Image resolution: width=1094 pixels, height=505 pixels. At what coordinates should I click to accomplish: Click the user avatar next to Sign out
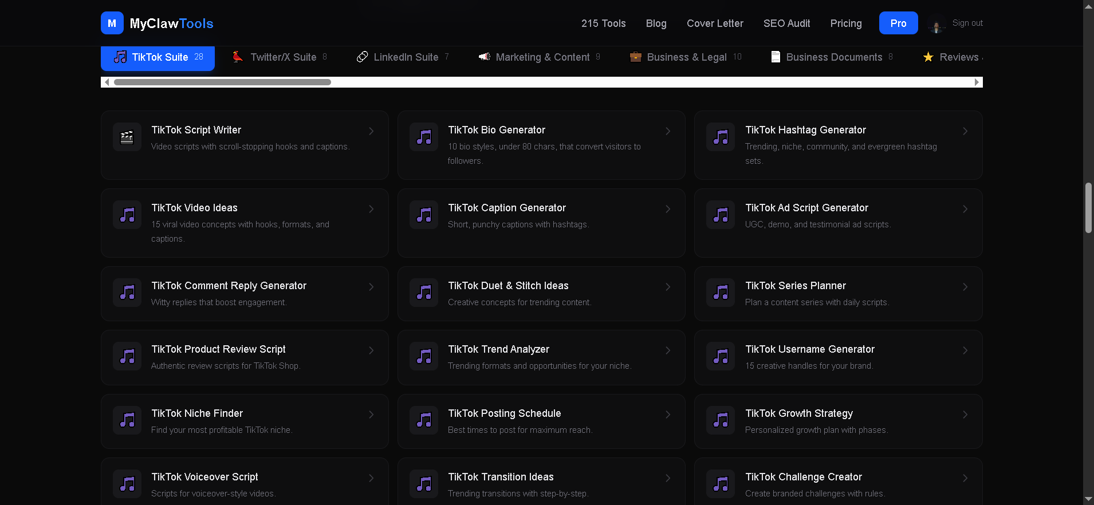(x=936, y=23)
